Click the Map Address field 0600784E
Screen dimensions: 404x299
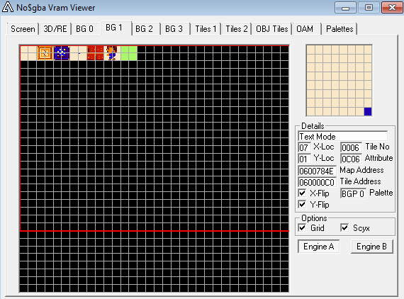pos(317,171)
